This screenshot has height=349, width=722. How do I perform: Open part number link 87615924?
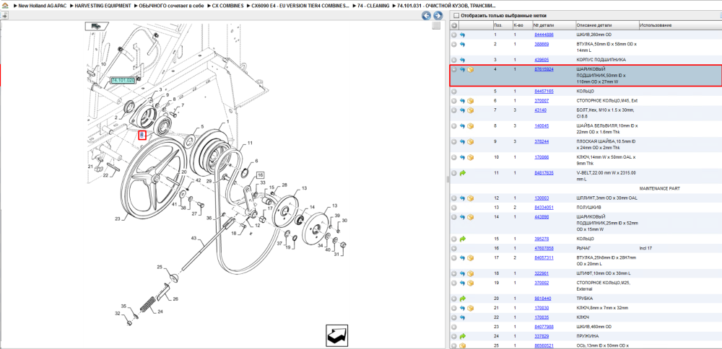click(544, 69)
